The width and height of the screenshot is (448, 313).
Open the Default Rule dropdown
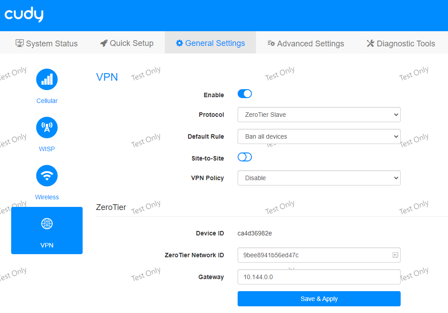pos(319,136)
